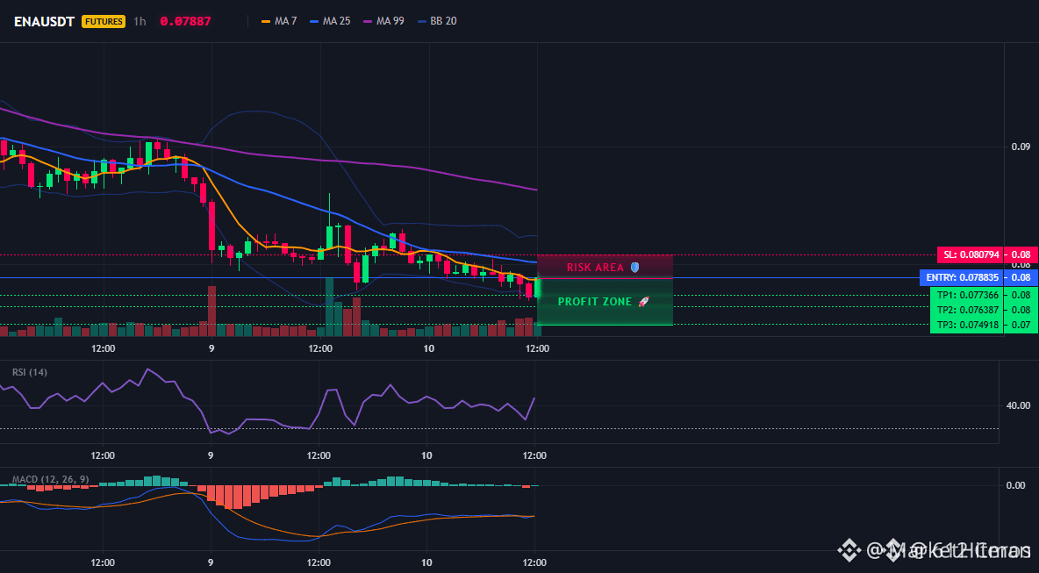Click the TP1: 0.077366 label
Image resolution: width=1039 pixels, height=573 pixels.
967,295
